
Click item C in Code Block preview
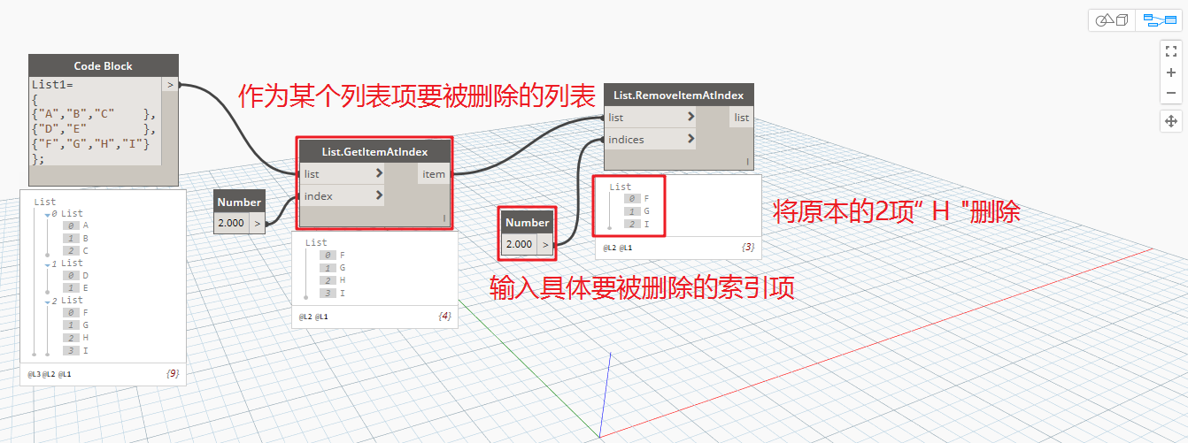pyautogui.click(x=85, y=251)
